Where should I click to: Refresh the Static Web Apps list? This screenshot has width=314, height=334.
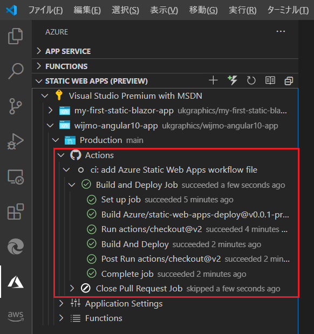(x=251, y=80)
